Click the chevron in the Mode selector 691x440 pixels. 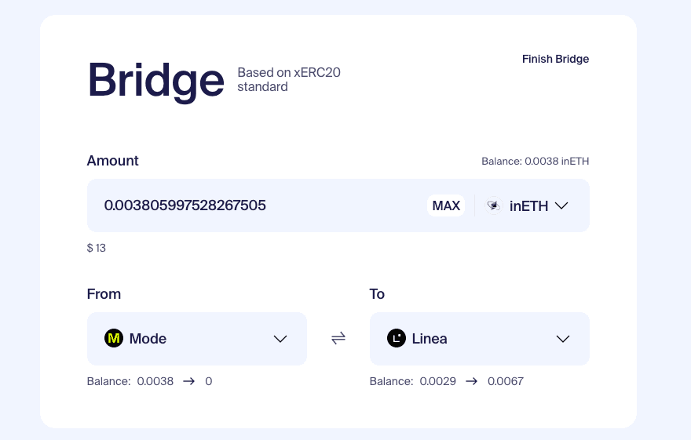pos(280,339)
